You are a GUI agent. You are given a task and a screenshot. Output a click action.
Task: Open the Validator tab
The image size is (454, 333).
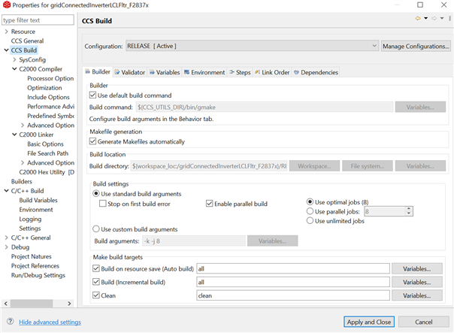coord(129,72)
